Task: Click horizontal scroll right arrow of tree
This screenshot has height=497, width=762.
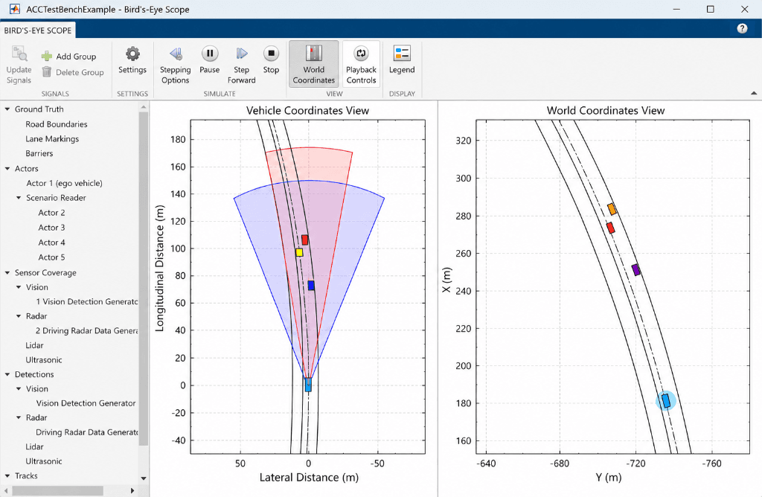Action: point(132,491)
